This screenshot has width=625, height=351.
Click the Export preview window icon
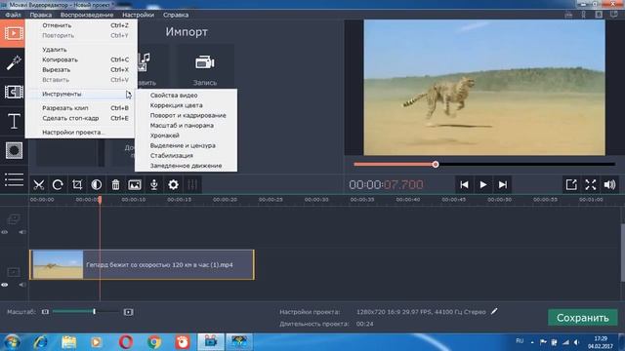pos(571,184)
